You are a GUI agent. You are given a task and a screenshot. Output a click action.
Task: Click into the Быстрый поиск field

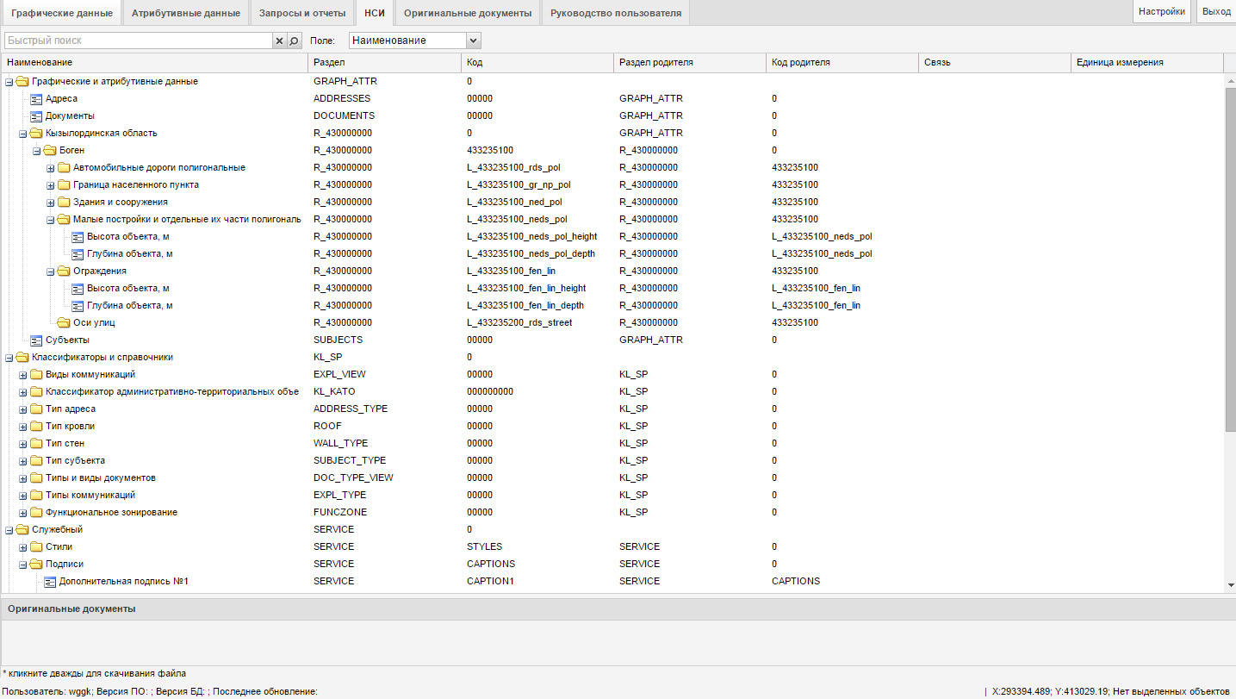(x=138, y=41)
